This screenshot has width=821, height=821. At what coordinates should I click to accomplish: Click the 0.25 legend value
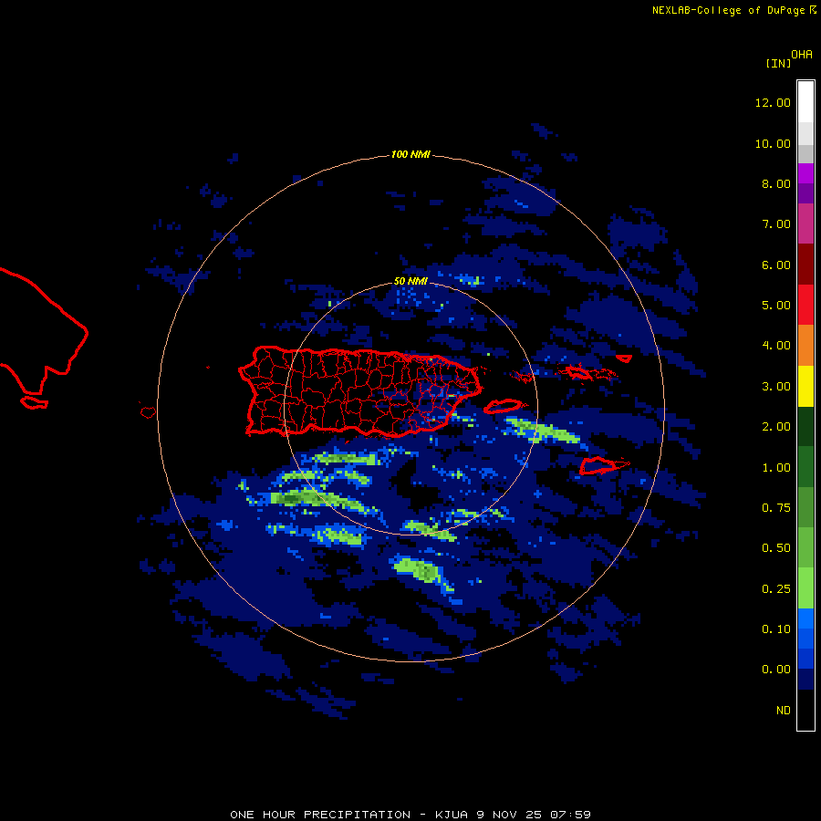(776, 589)
